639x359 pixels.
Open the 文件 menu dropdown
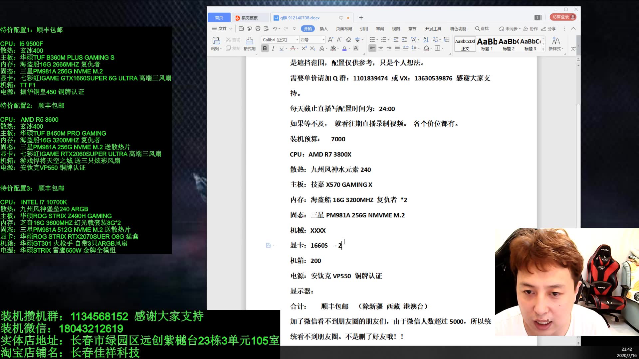coord(222,29)
